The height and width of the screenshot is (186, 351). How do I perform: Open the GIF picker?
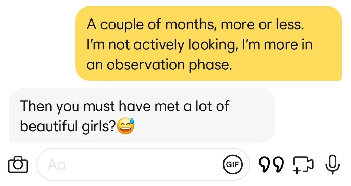233,164
